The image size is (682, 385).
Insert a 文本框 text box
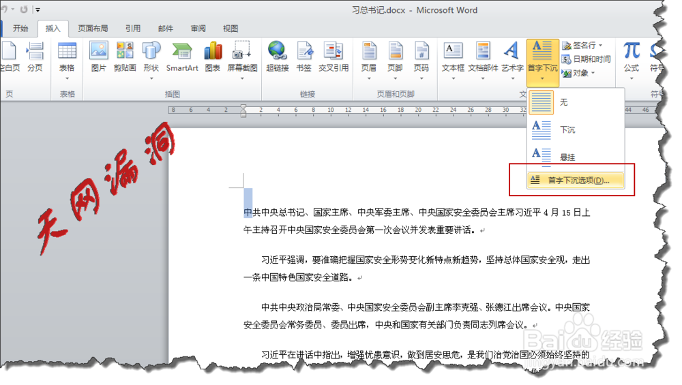click(x=453, y=61)
